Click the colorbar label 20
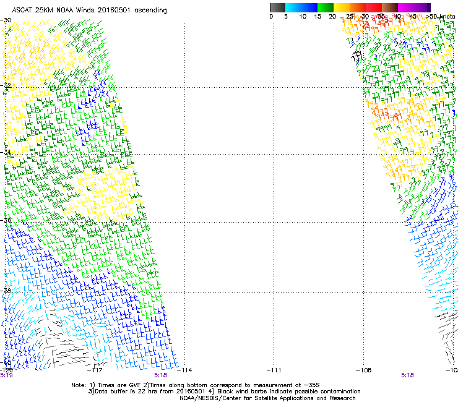 (x=332, y=17)
